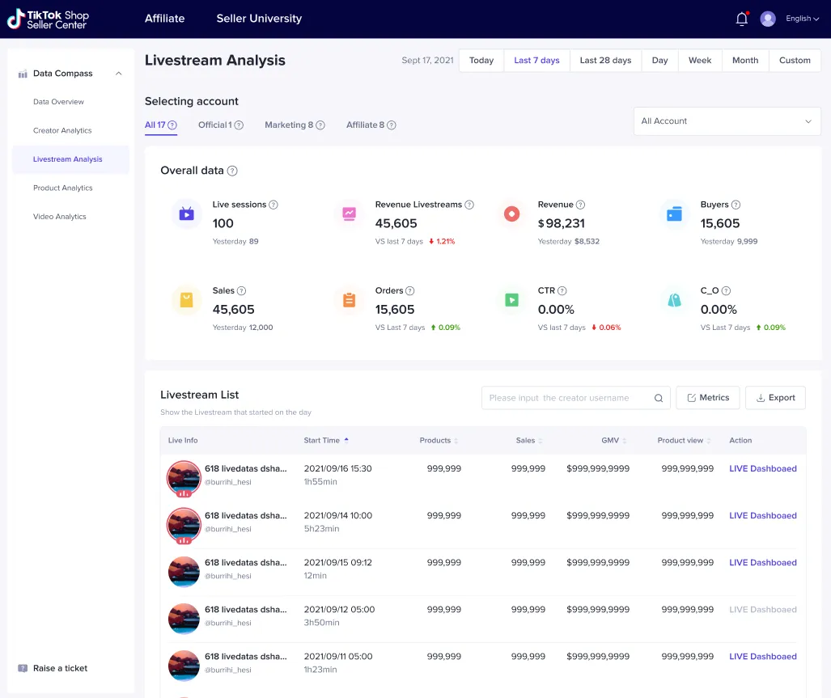Open the All Account dropdown
831x698 pixels.
click(x=726, y=121)
